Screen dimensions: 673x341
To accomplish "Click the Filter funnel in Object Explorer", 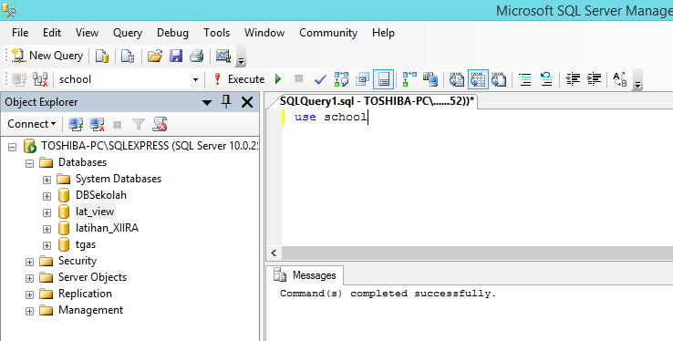I will coord(139,124).
